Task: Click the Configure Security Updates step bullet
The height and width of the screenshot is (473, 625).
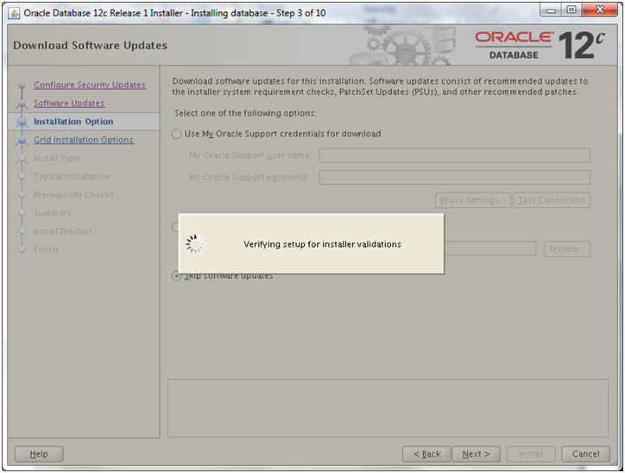Action: coord(22,85)
